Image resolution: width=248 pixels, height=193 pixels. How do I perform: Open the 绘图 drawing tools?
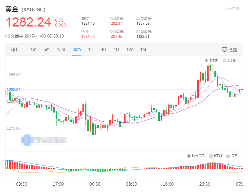(233, 49)
